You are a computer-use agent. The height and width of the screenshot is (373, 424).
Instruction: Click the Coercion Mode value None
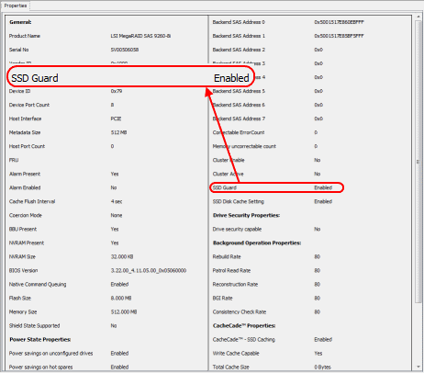coord(117,215)
